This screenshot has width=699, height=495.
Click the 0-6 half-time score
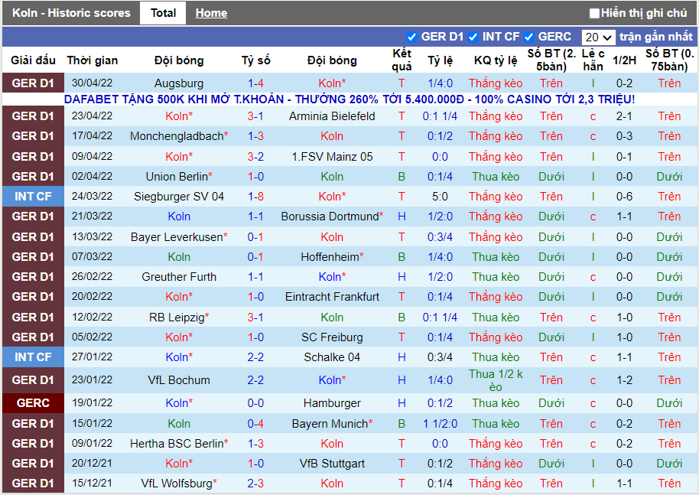click(624, 196)
